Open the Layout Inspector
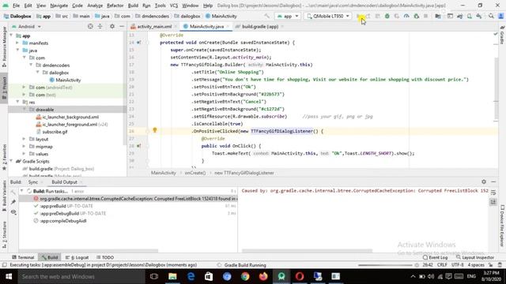506x284 pixels. click(x=475, y=257)
